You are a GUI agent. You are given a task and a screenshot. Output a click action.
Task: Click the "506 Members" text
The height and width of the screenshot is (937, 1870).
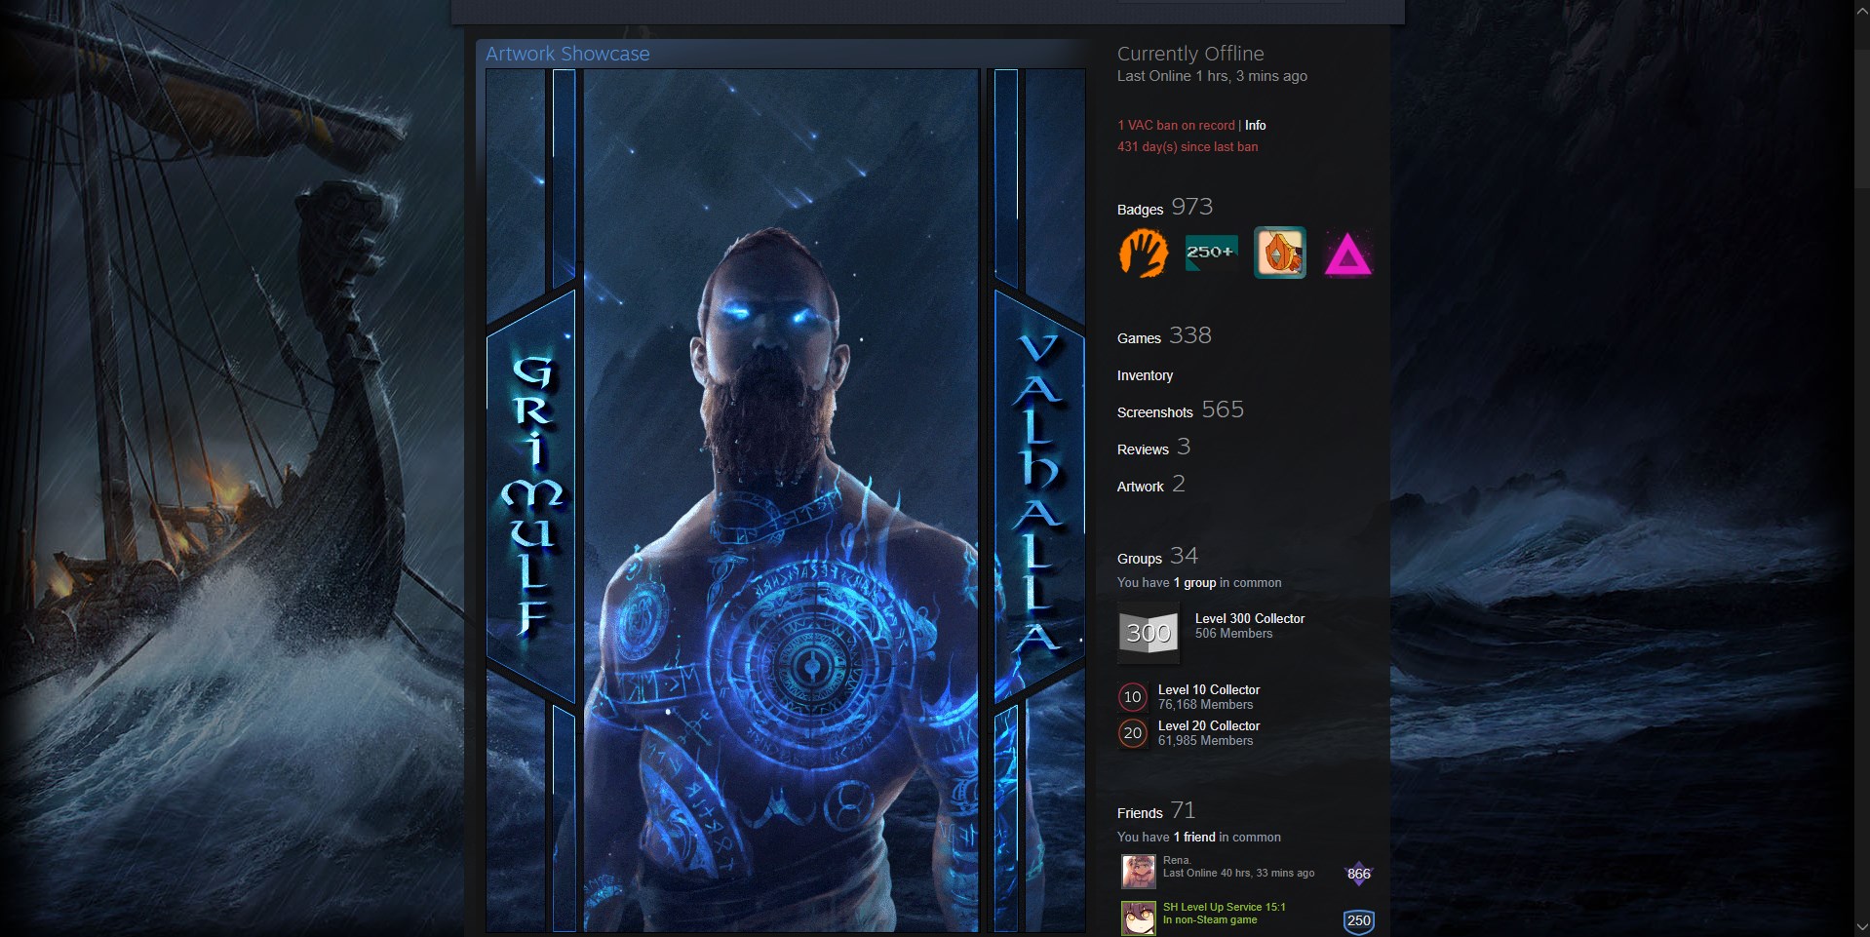pos(1233,633)
